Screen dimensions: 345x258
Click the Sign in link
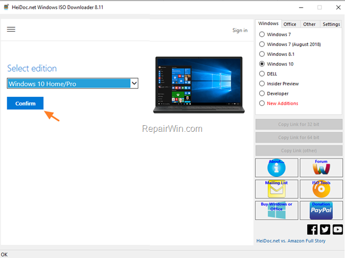[240, 31]
